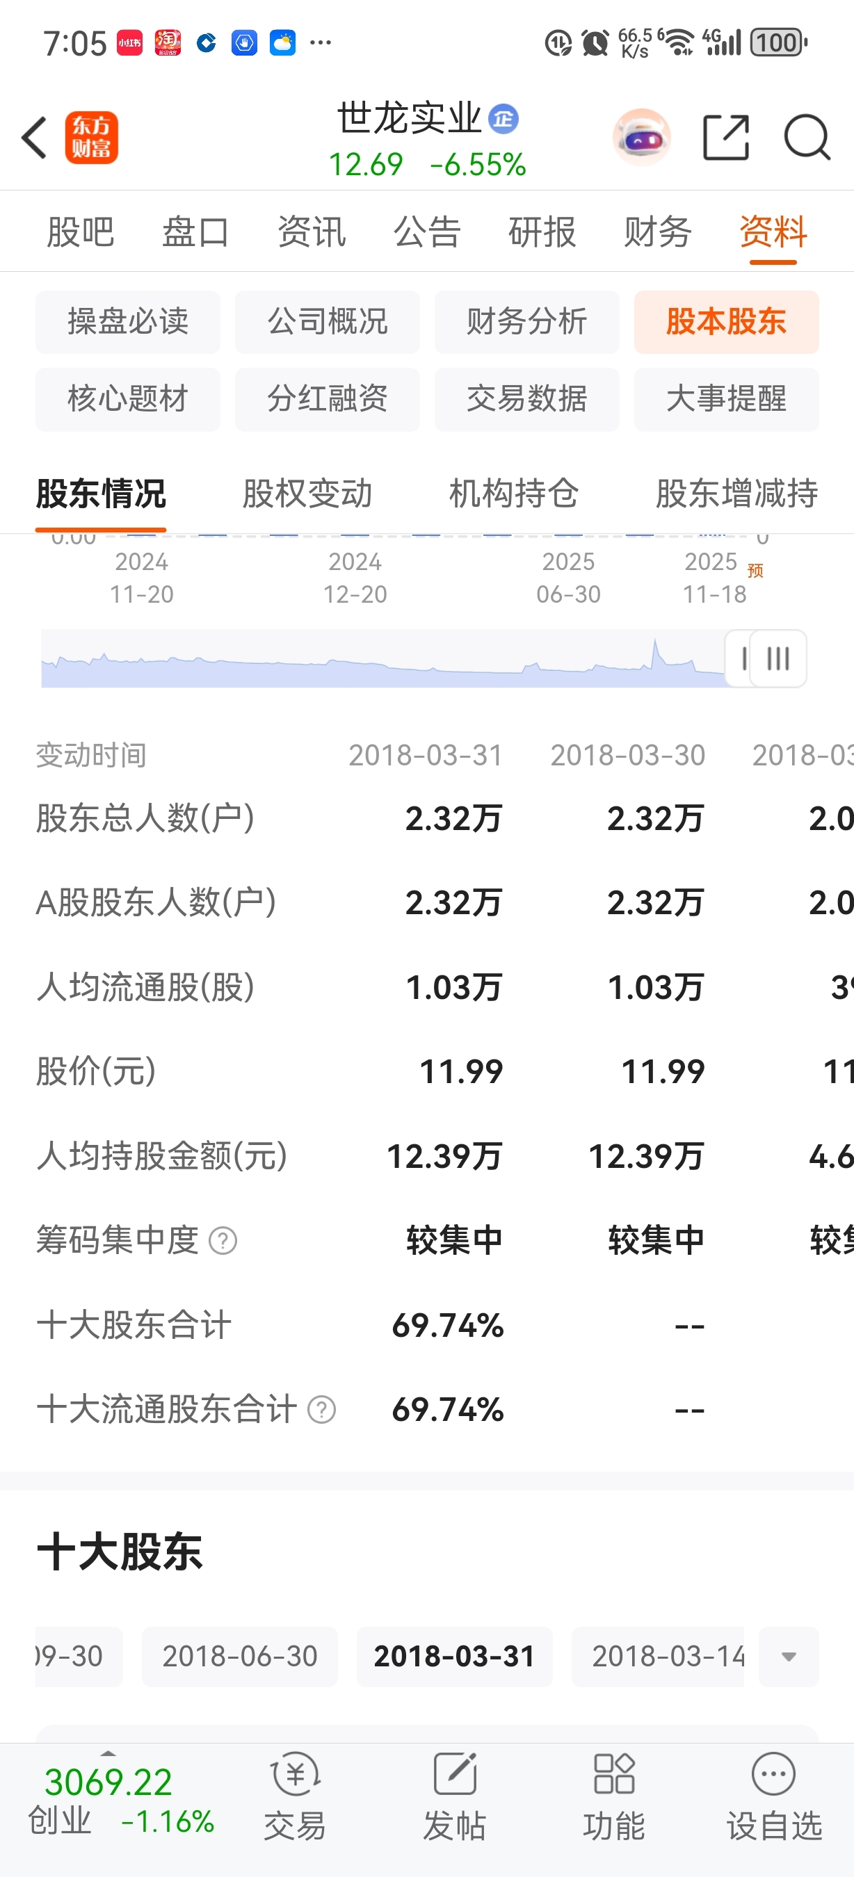Select the 资料 tab
854x1877 pixels.
[773, 231]
